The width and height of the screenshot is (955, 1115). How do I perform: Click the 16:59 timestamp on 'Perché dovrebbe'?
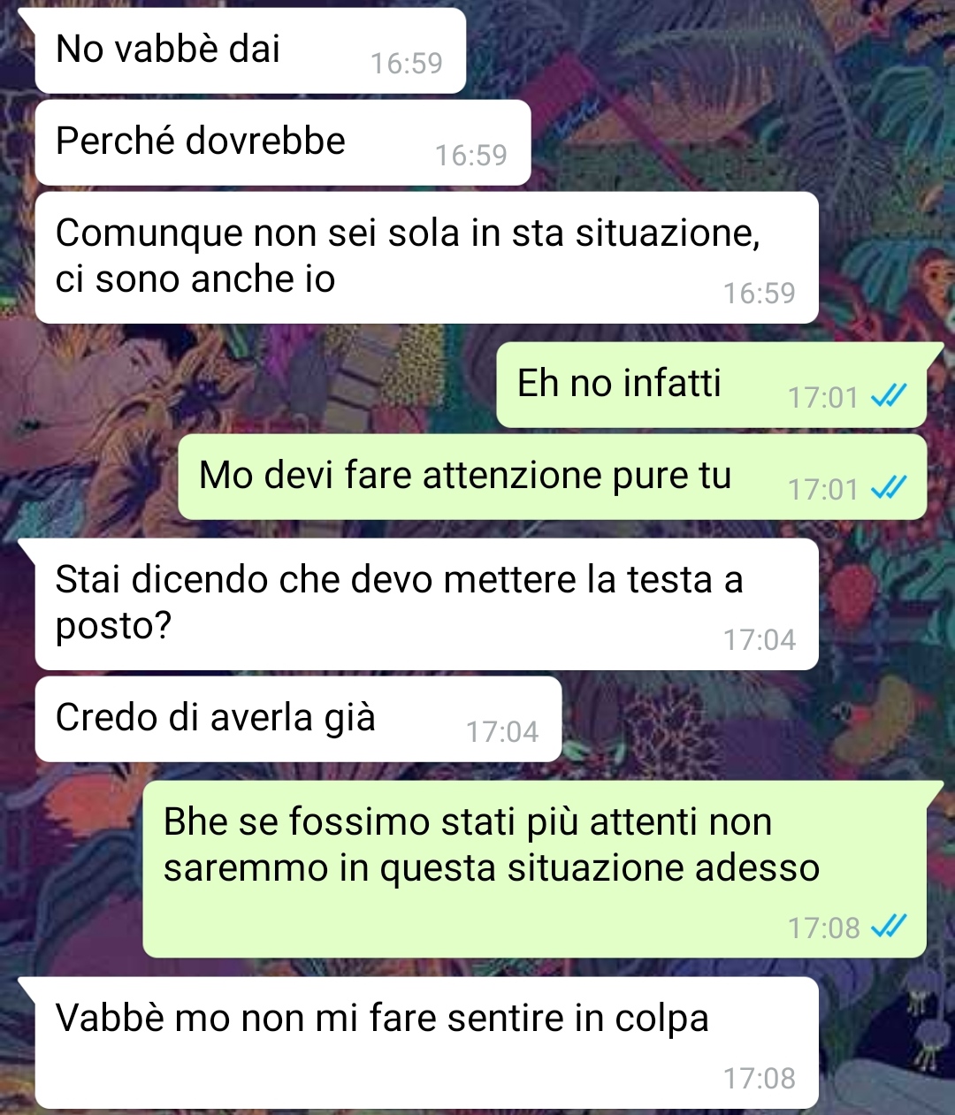[x=471, y=156]
